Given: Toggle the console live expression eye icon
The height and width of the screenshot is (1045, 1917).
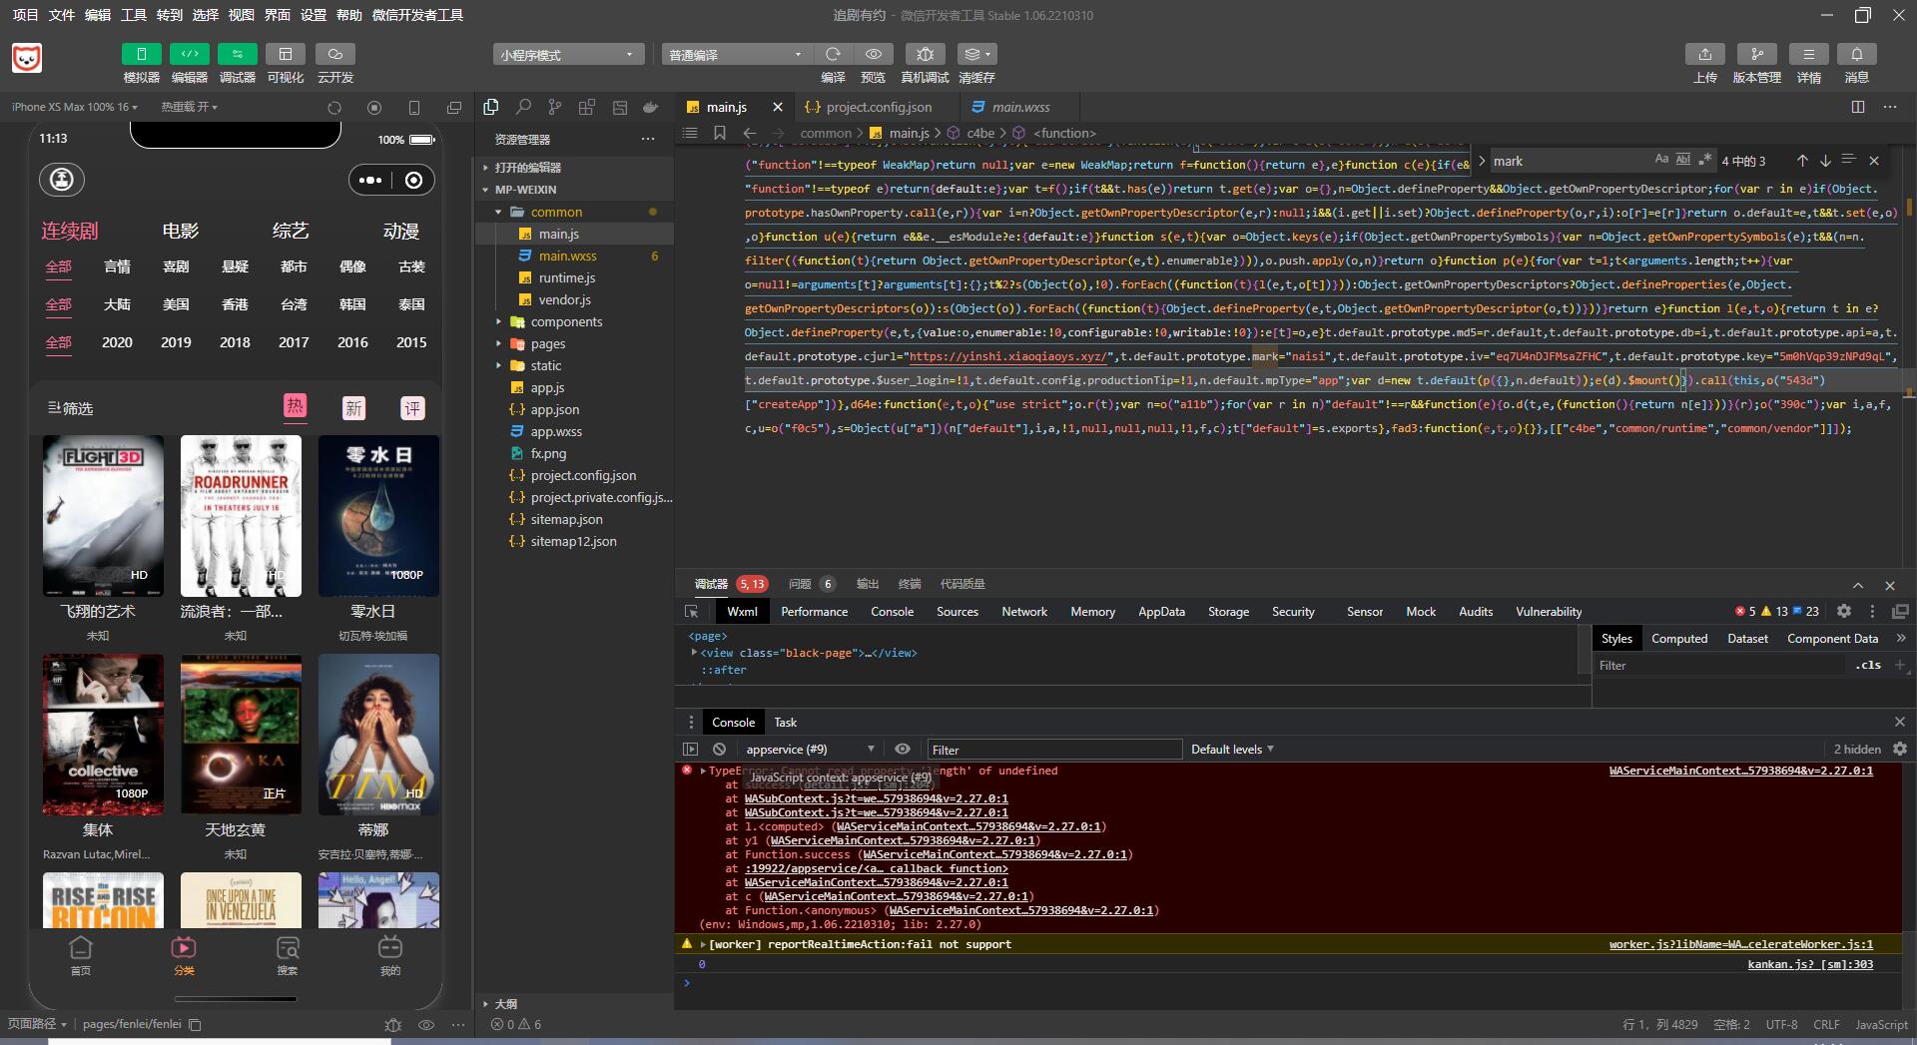Looking at the screenshot, I should pyautogui.click(x=903, y=750).
